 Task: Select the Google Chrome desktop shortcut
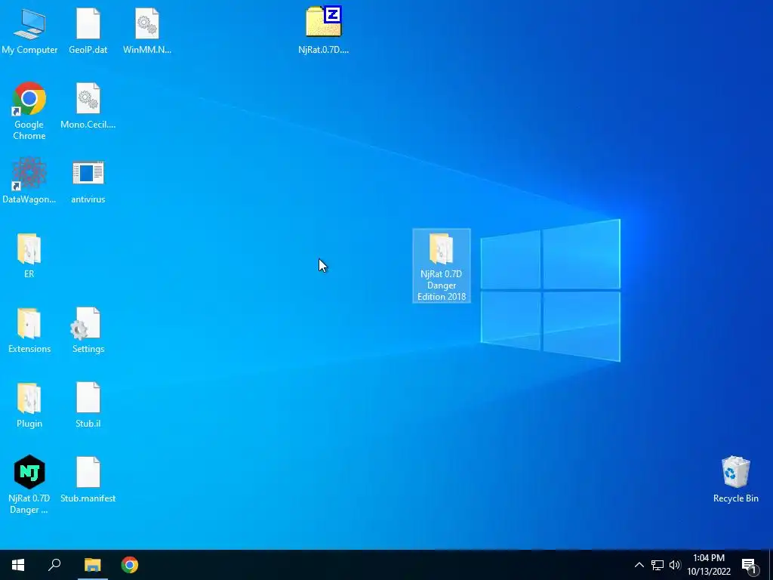click(x=29, y=111)
